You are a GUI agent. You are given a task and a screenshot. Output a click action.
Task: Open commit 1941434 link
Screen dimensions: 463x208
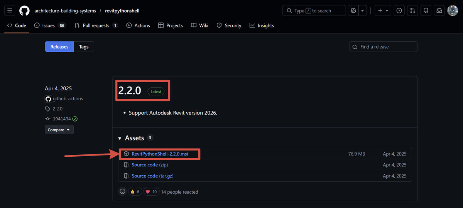pos(61,119)
